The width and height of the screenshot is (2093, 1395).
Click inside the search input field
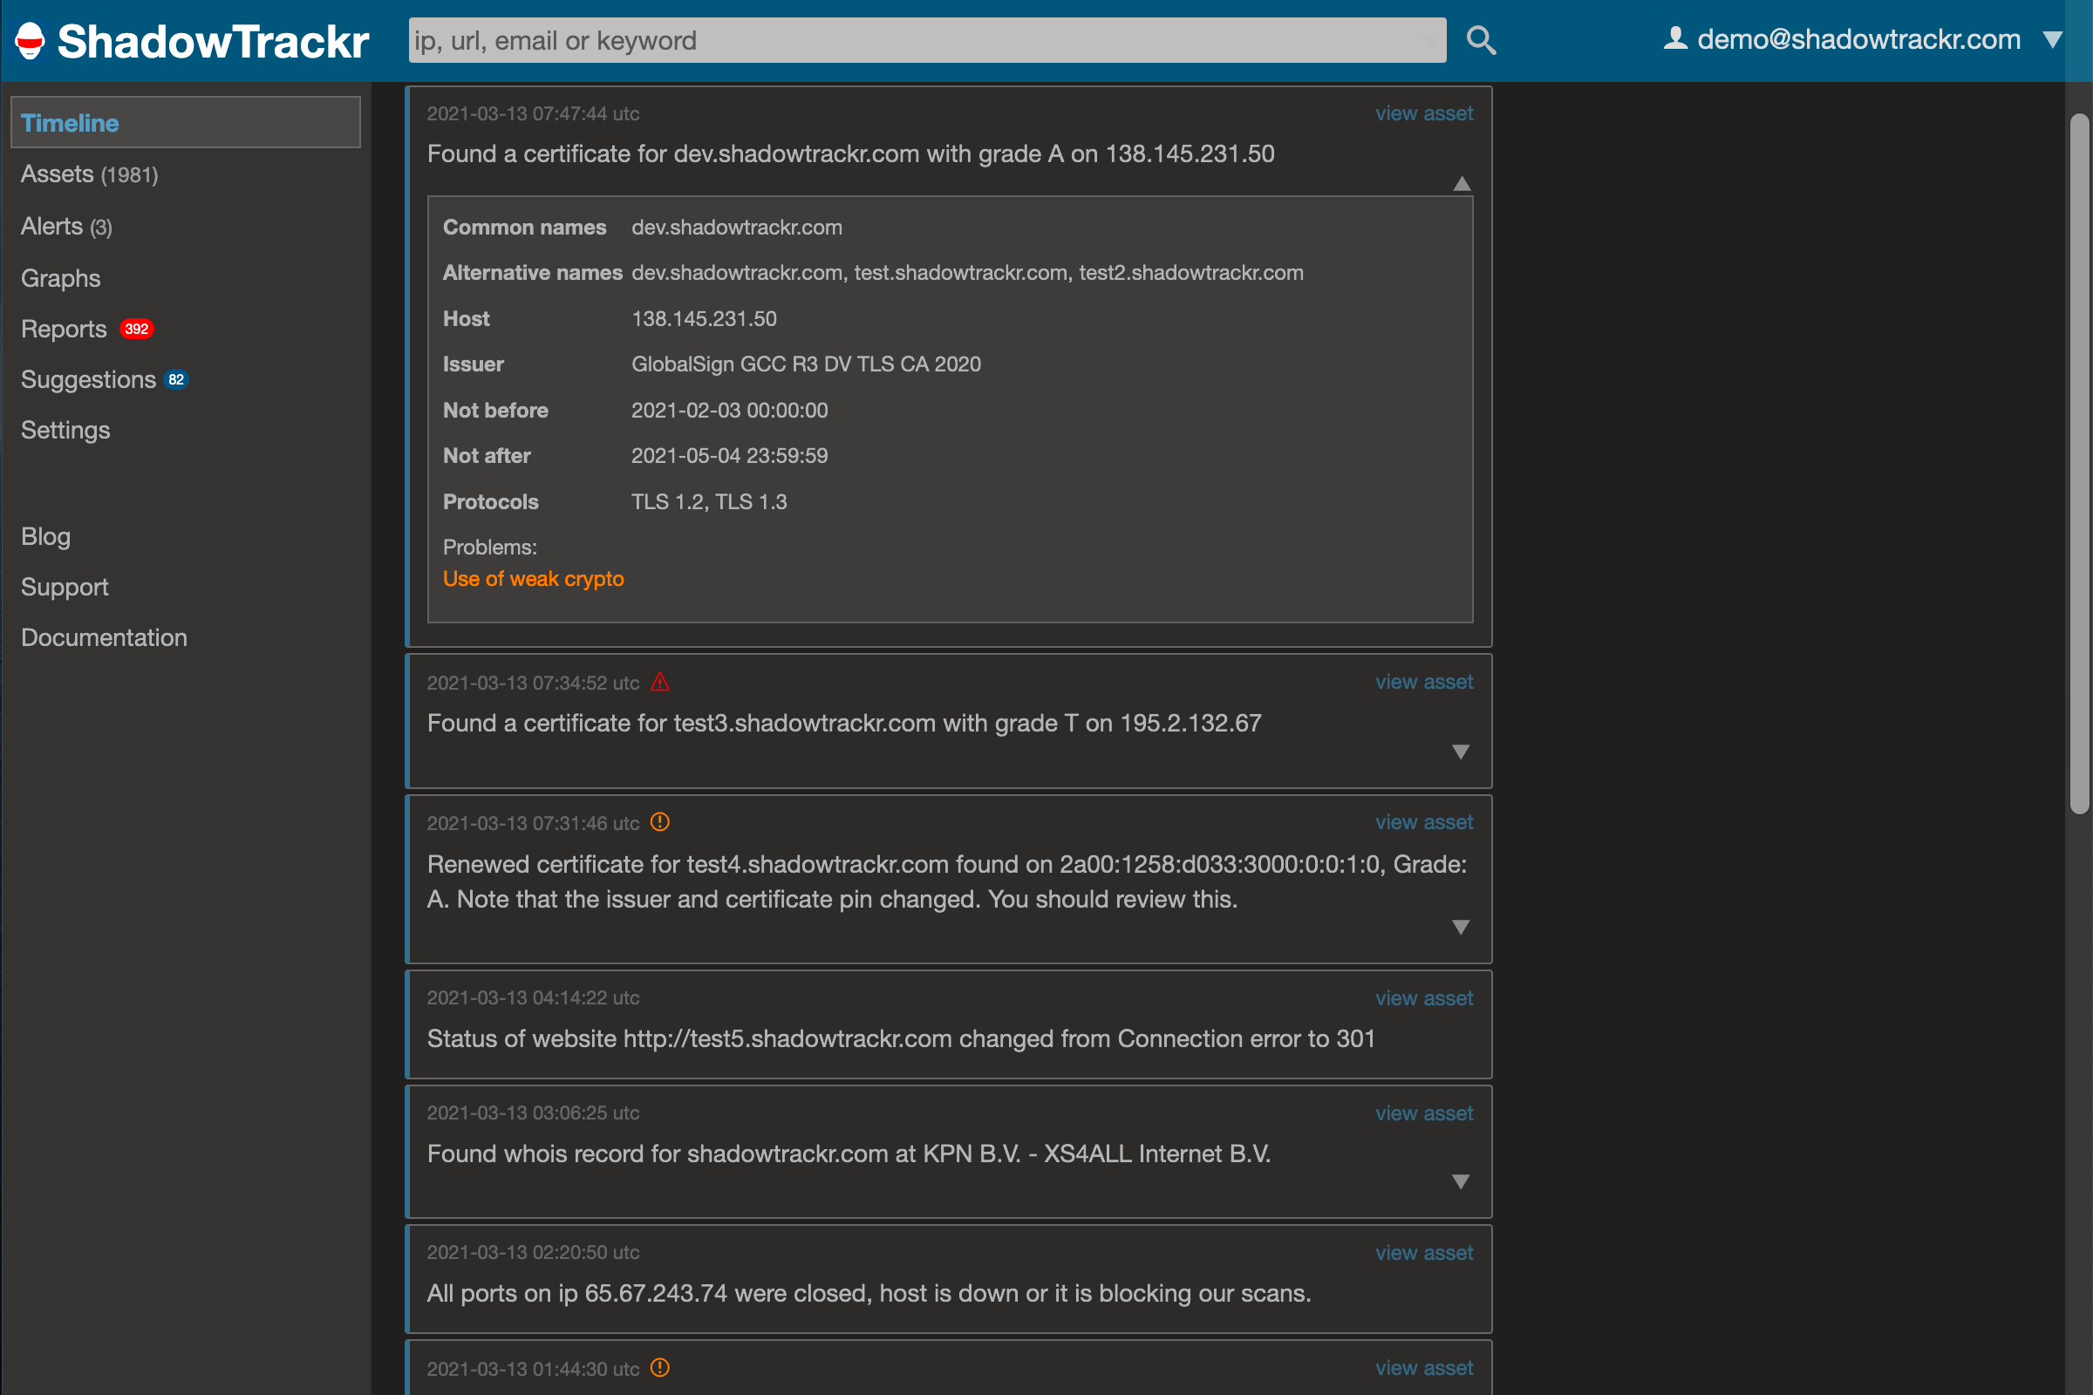(925, 40)
